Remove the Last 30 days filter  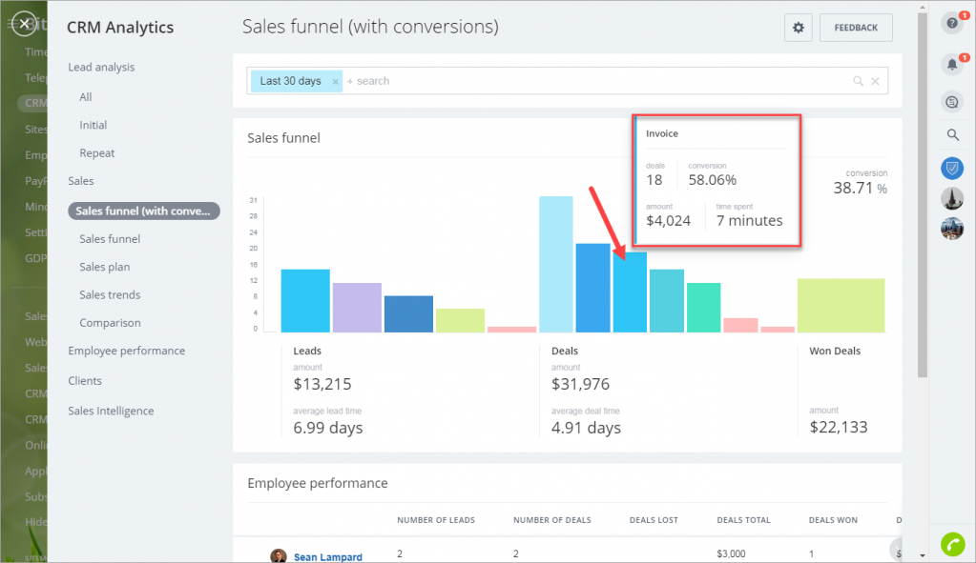click(335, 82)
